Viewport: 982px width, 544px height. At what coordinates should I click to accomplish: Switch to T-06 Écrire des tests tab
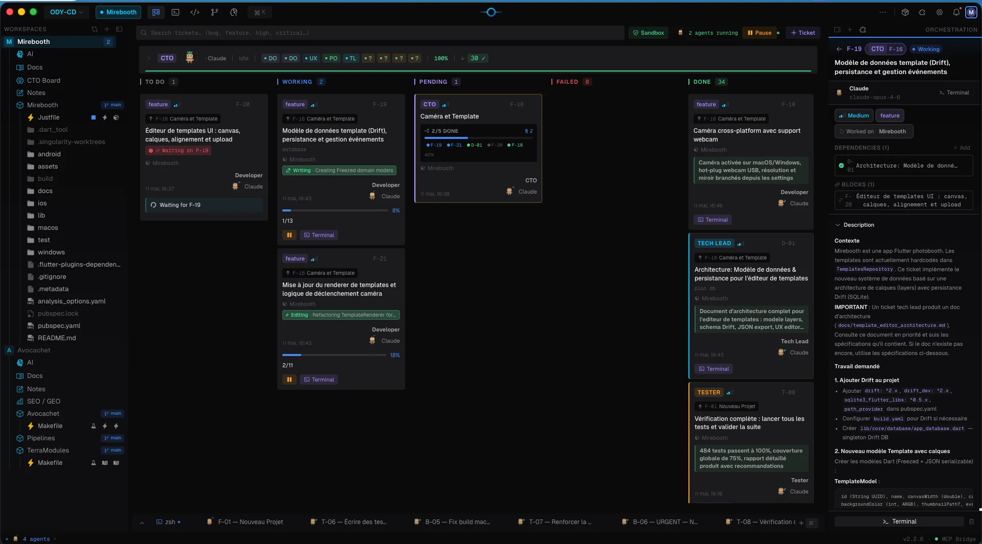(x=349, y=522)
